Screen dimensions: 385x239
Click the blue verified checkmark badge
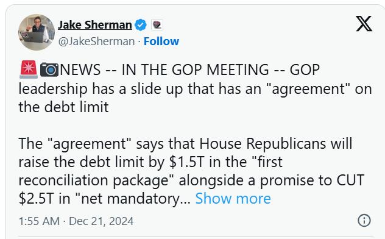pos(141,25)
